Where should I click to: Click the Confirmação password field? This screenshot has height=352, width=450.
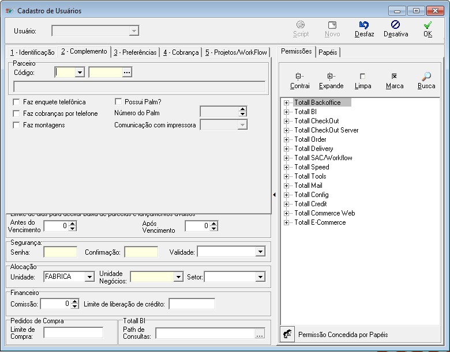141,252
